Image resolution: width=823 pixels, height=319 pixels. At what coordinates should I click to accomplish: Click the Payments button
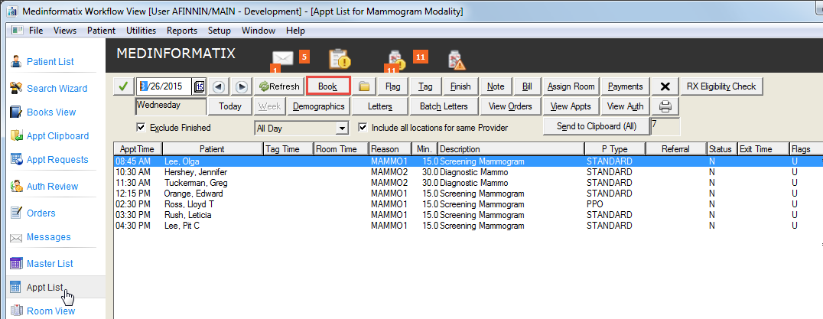click(625, 86)
